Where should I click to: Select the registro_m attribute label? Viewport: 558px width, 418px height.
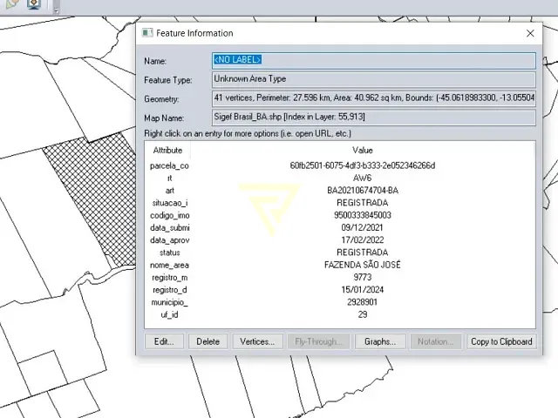[x=170, y=278]
